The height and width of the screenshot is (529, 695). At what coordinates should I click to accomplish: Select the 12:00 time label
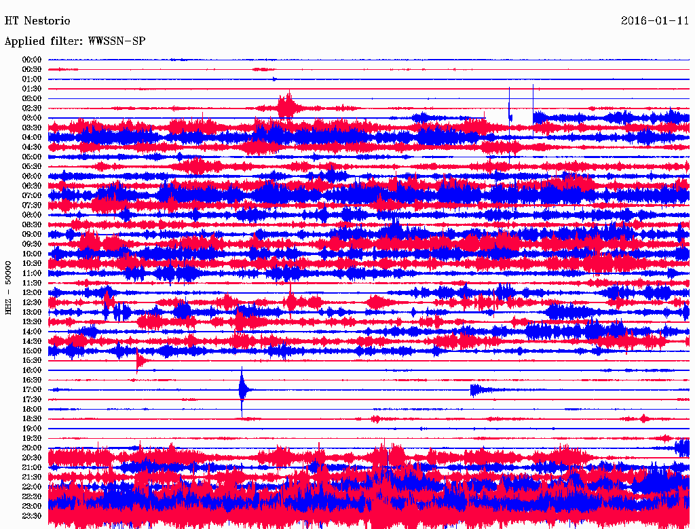click(32, 292)
